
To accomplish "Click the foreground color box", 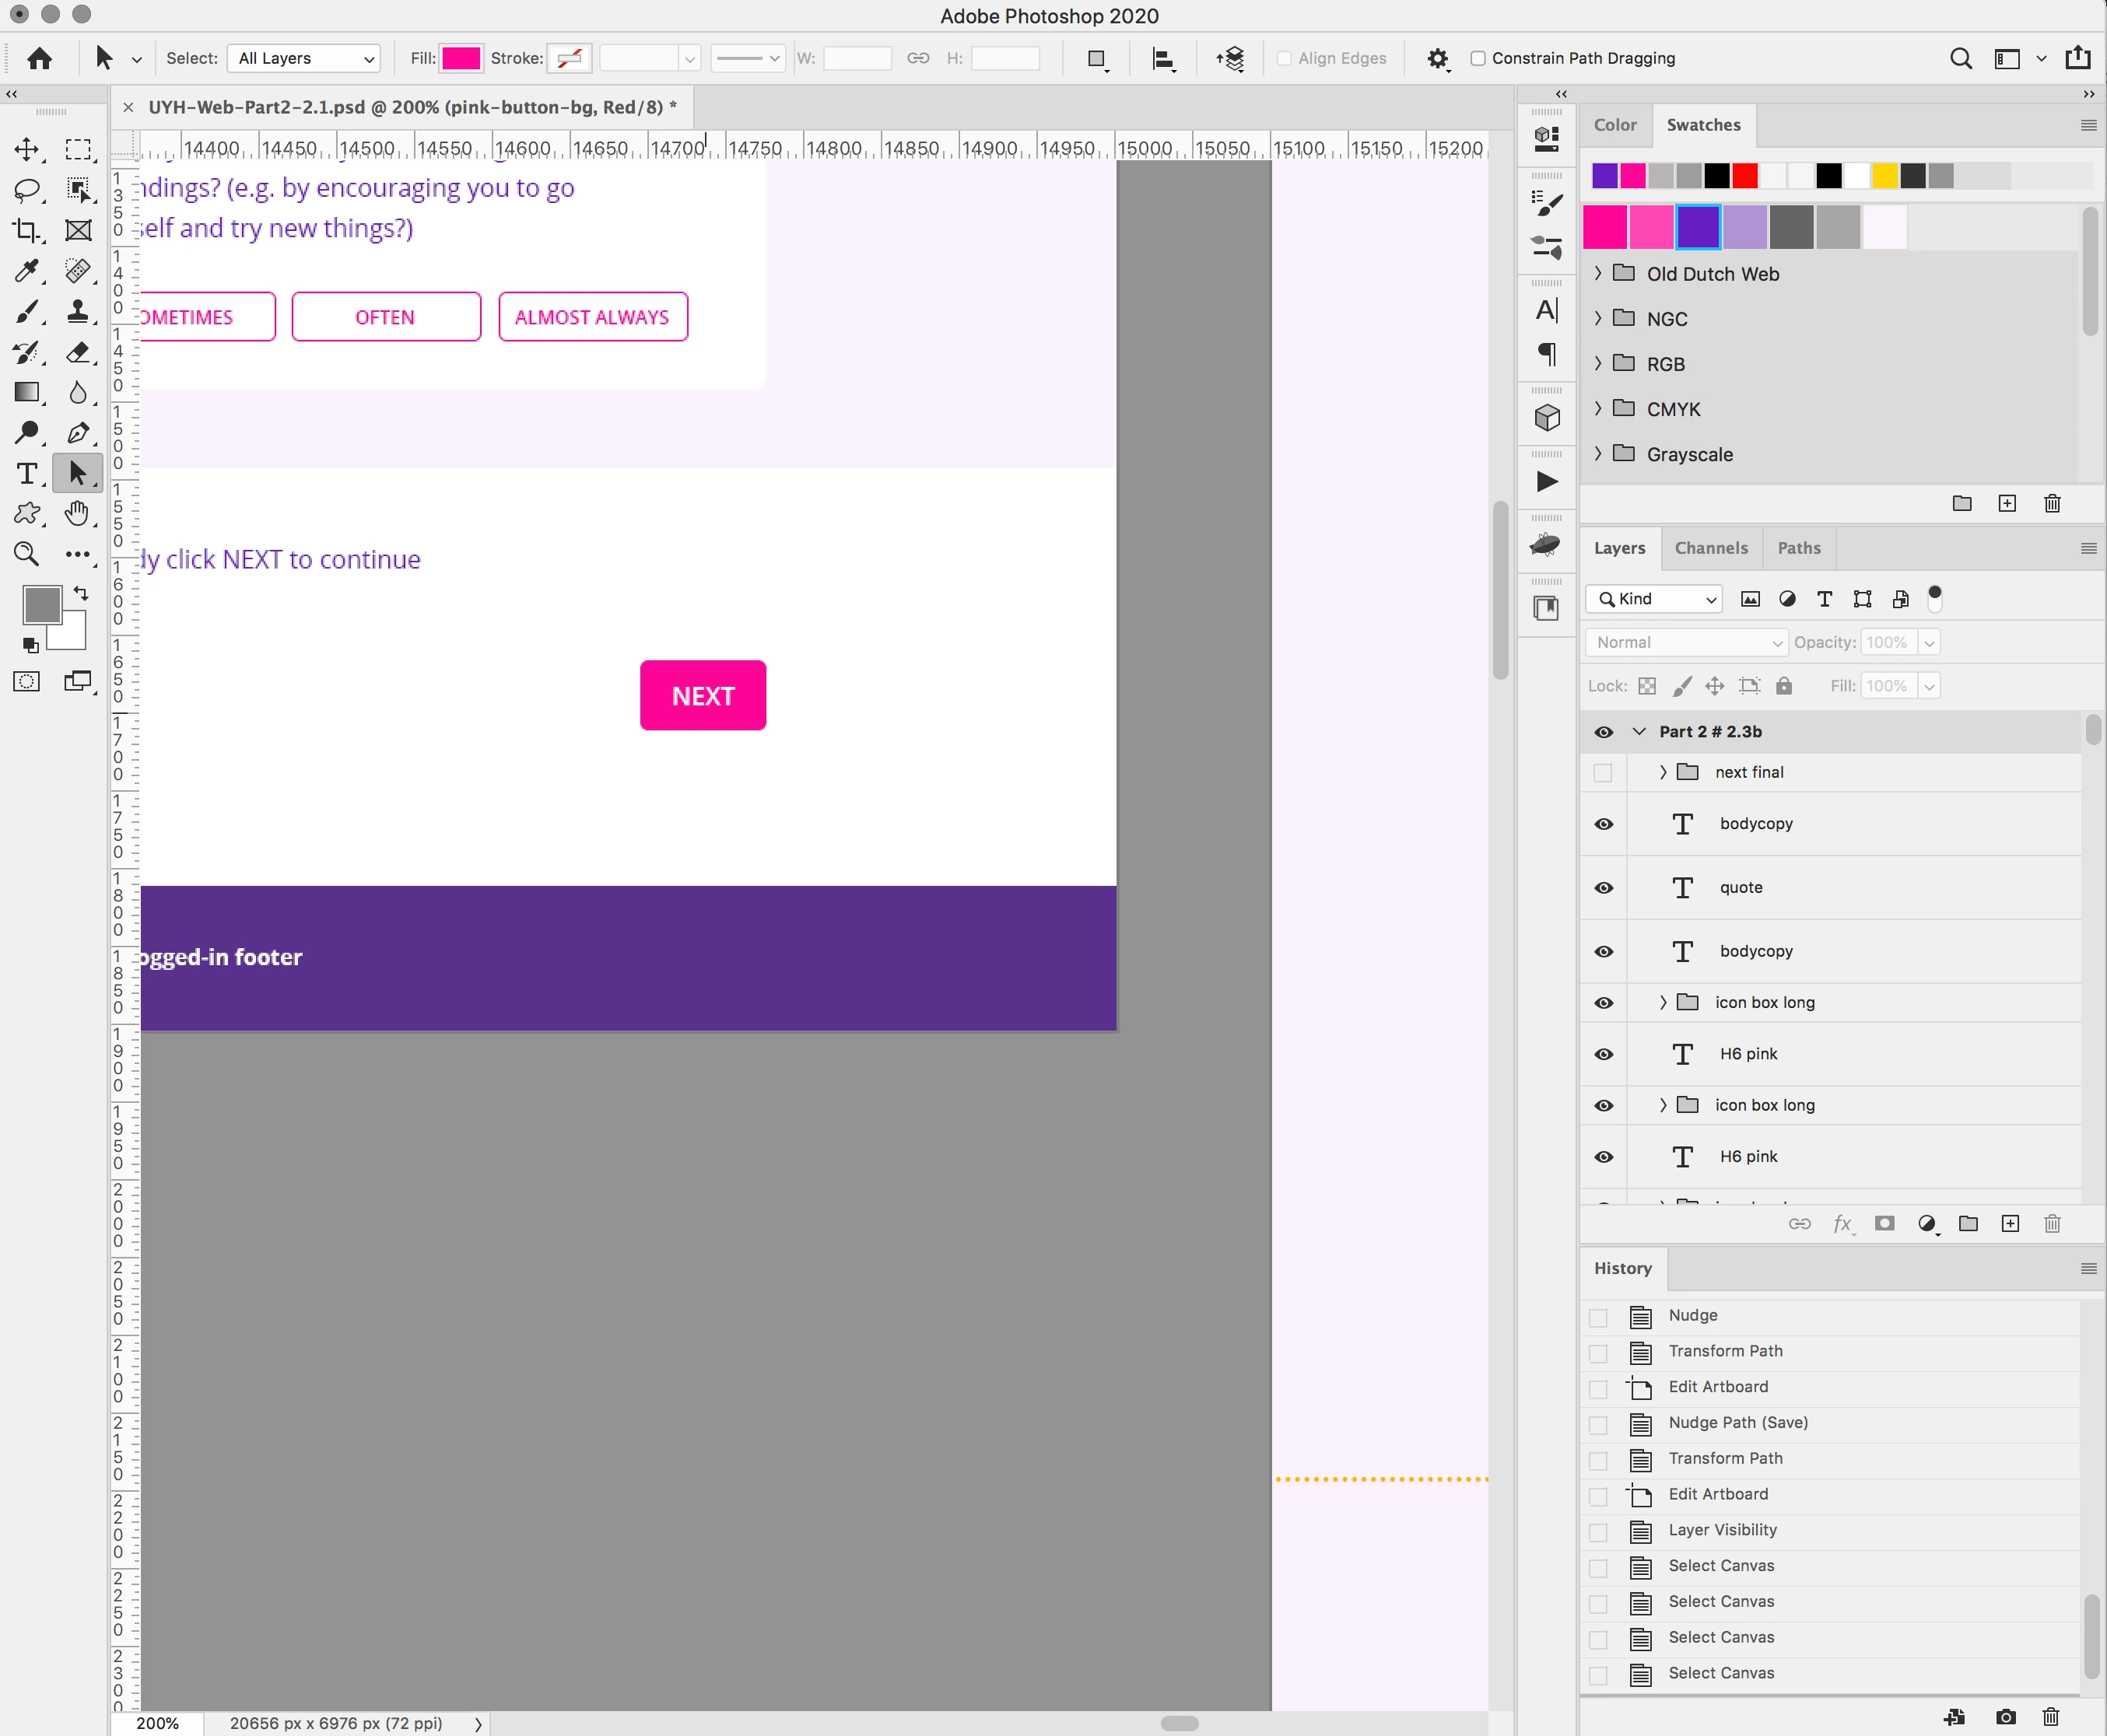I will point(42,605).
